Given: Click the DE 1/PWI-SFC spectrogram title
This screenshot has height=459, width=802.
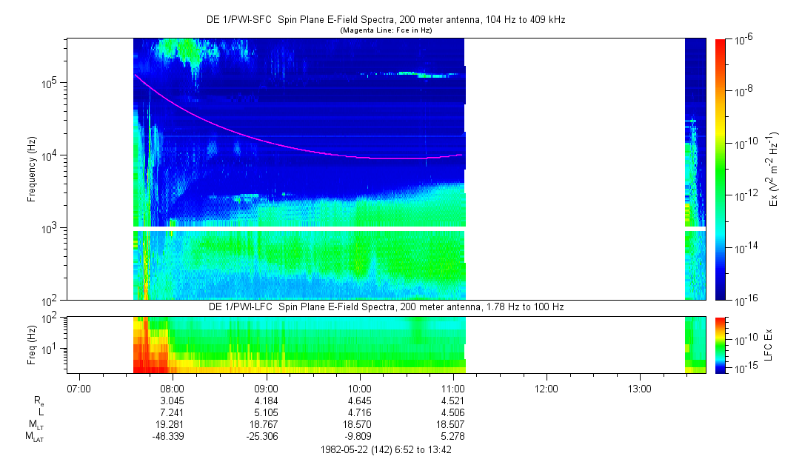Looking at the screenshot, I should [385, 20].
